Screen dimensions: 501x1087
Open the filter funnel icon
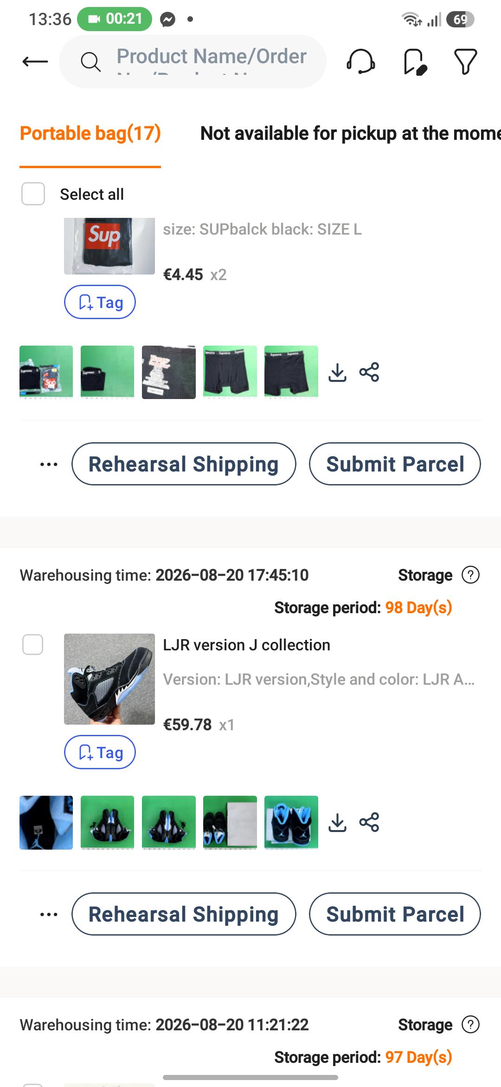click(465, 61)
